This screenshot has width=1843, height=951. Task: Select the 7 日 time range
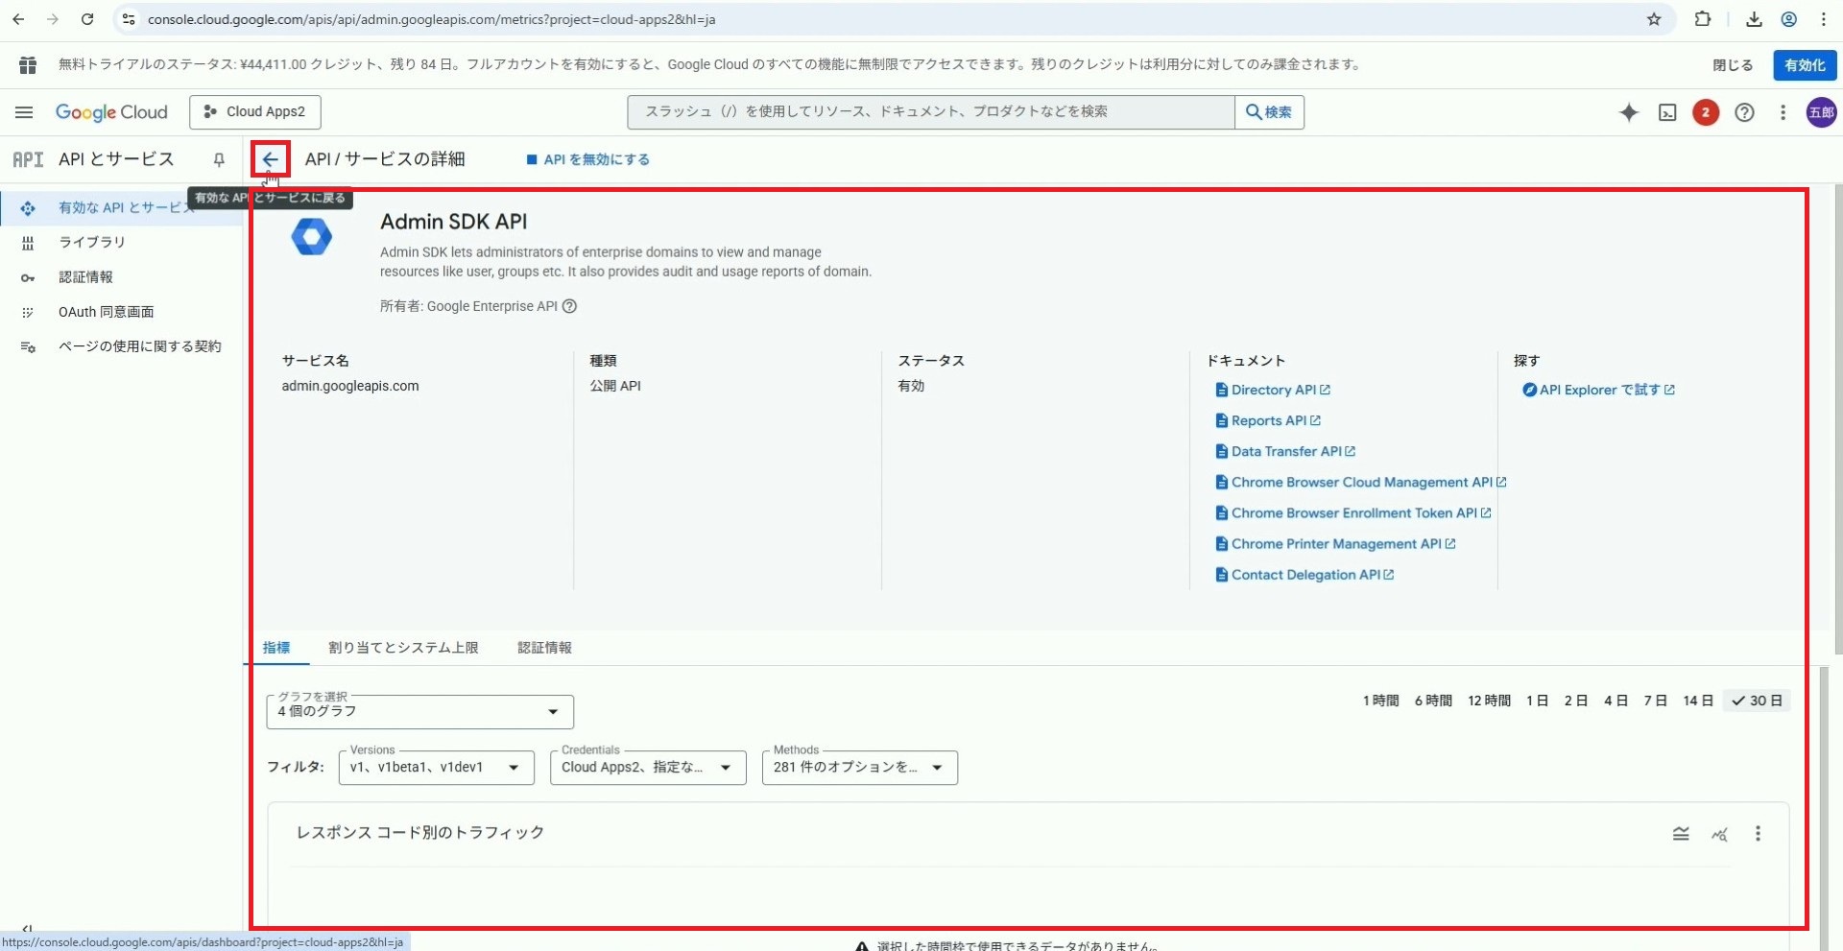click(1655, 701)
